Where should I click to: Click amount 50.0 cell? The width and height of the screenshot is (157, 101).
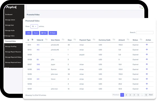[120, 89]
